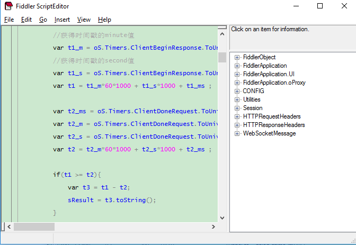Select FiddlerApplication.UI label in tree
The height and width of the screenshot is (245, 356).
[x=269, y=74]
